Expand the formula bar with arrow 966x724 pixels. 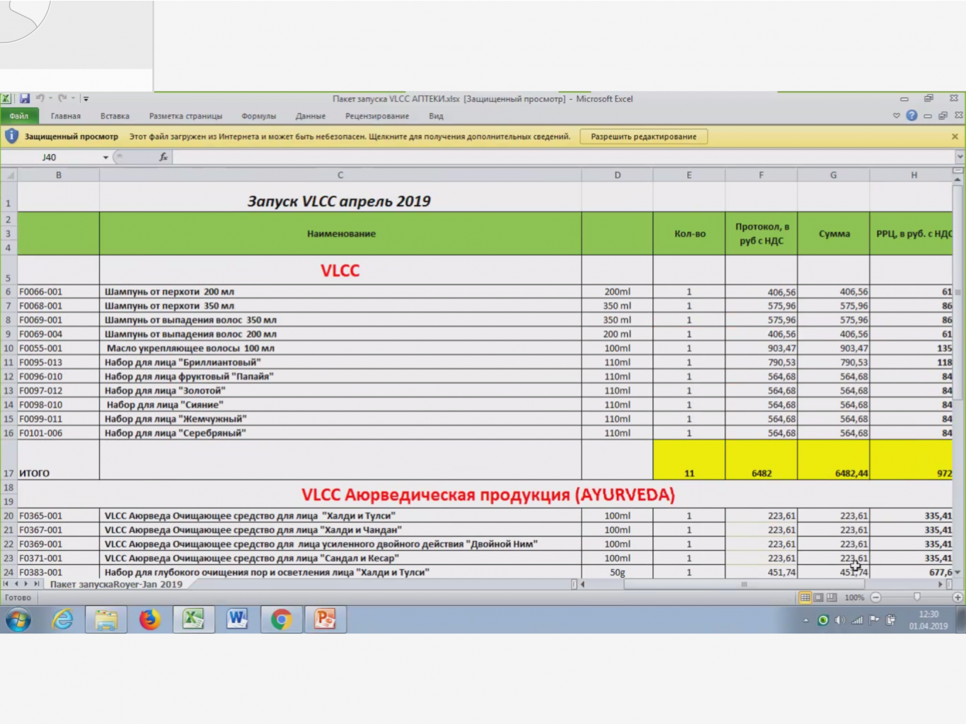960,156
